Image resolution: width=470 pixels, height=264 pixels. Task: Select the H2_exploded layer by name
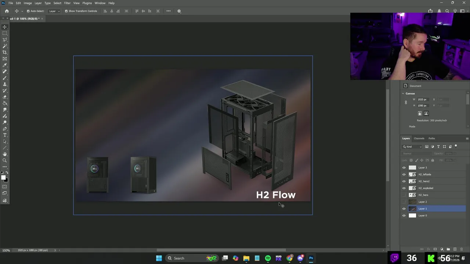tap(426, 188)
